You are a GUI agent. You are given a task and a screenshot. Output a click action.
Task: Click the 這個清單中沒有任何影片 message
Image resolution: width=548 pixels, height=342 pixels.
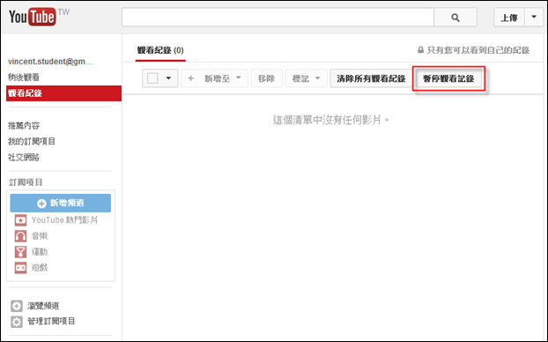[x=331, y=120]
